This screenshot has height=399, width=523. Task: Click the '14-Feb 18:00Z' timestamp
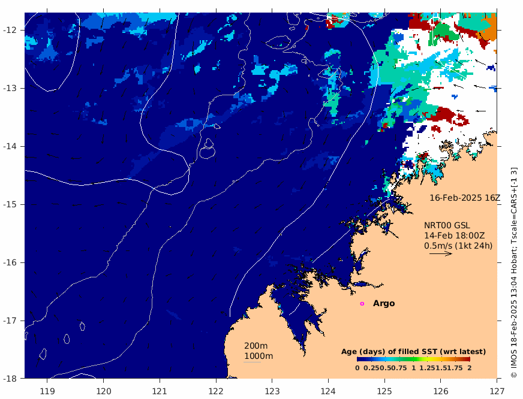pos(454,235)
